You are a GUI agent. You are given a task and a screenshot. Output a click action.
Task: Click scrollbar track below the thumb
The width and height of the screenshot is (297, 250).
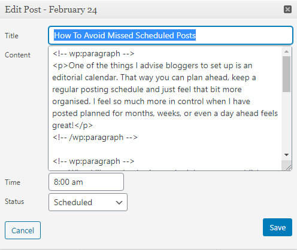point(286,121)
